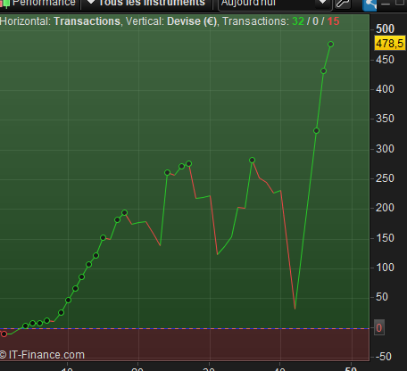Click the 'Devise (€)' vertical axis label

pos(192,21)
